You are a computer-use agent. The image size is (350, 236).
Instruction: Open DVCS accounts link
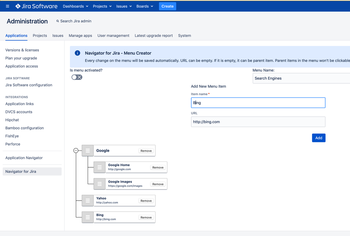19,112
